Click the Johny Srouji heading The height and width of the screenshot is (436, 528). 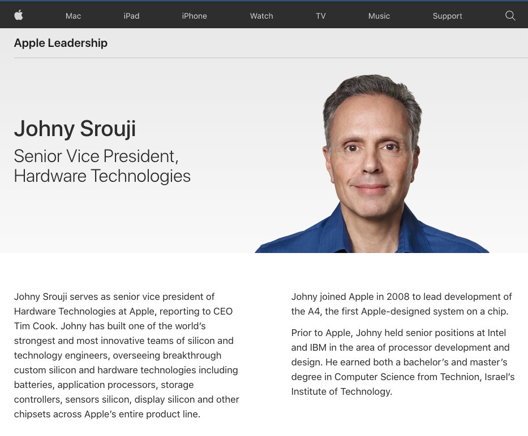click(75, 129)
